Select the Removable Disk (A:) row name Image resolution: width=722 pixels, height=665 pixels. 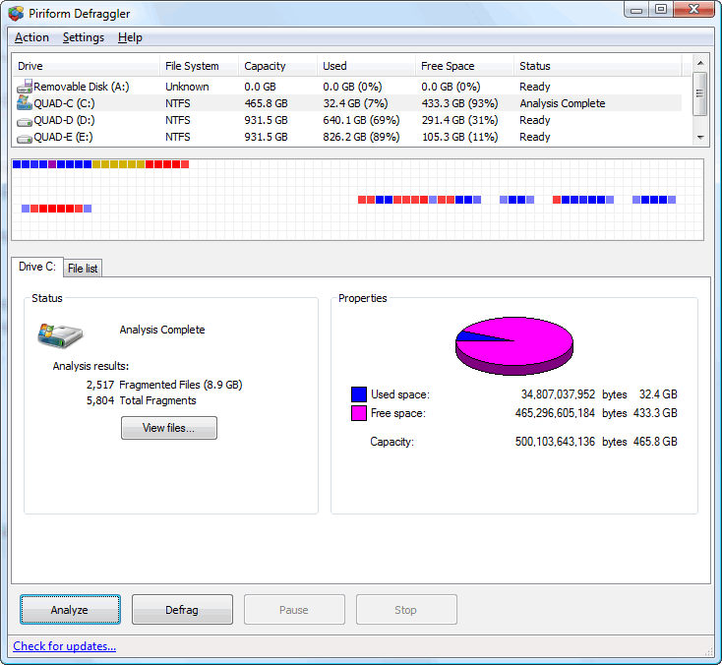pyautogui.click(x=82, y=87)
